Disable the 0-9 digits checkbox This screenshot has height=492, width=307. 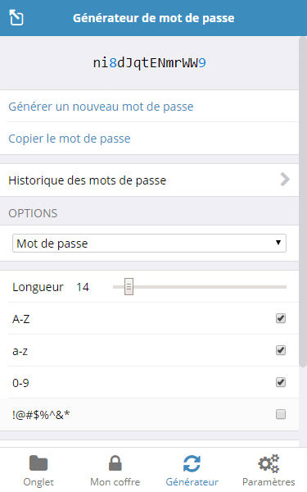[x=281, y=382]
